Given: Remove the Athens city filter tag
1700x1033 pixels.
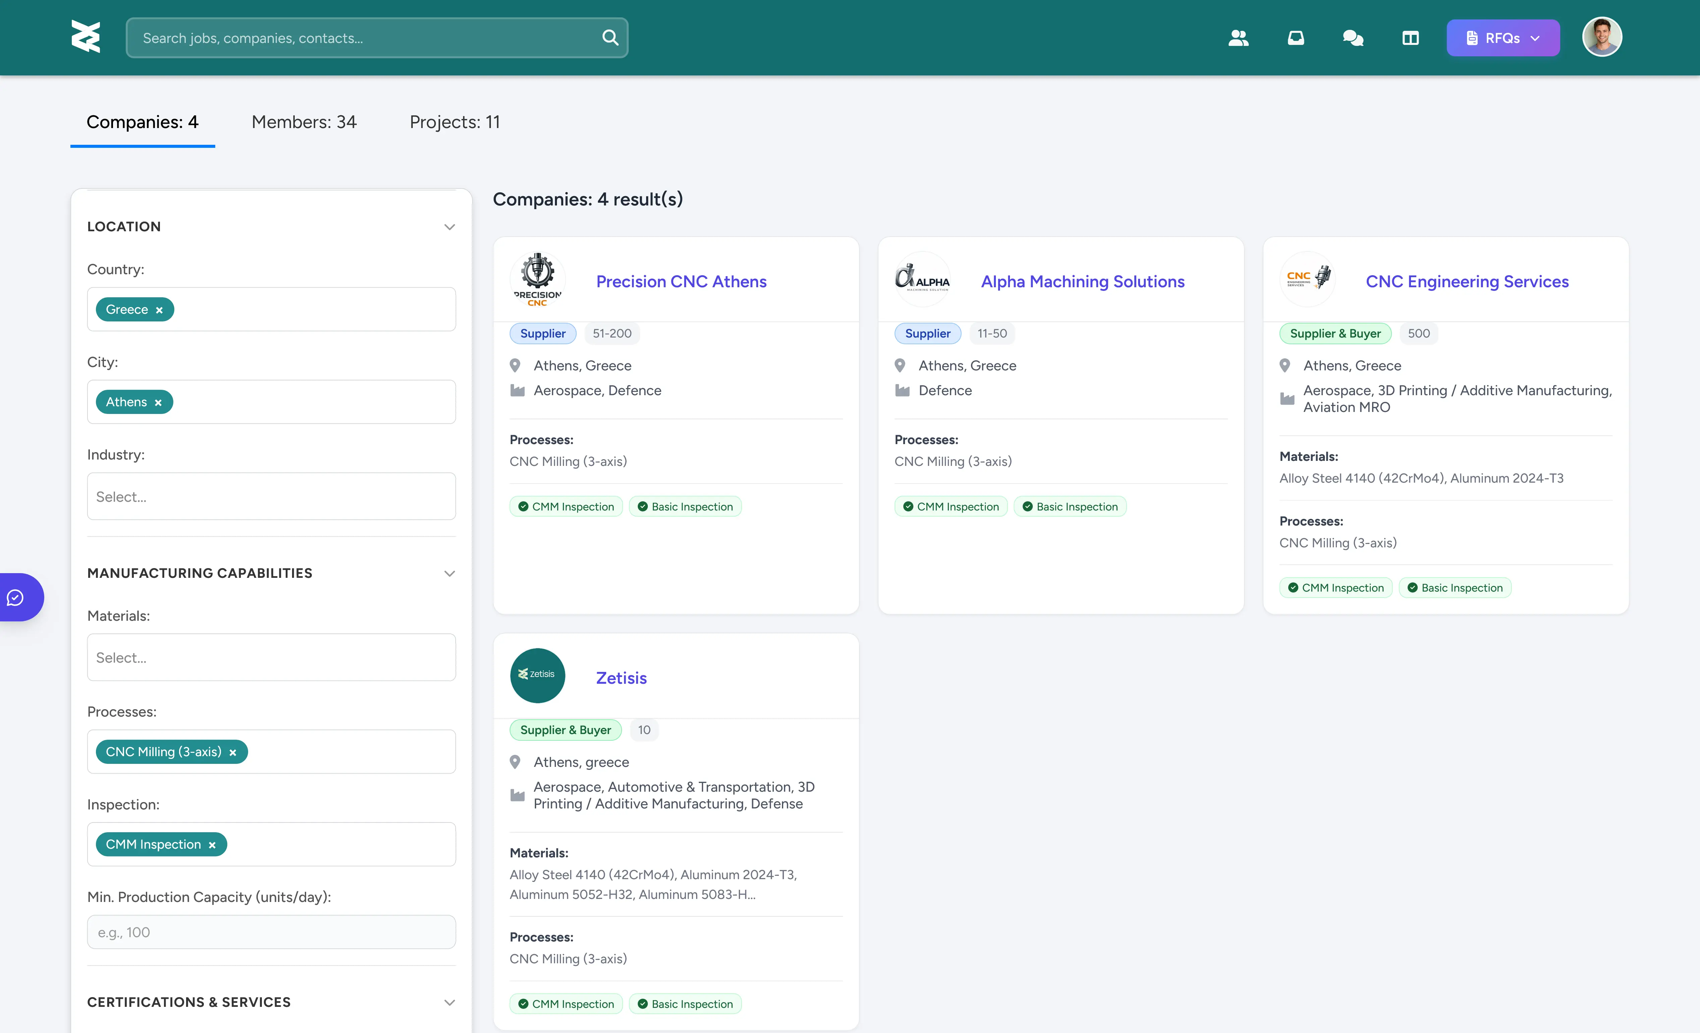Looking at the screenshot, I should (x=158, y=403).
